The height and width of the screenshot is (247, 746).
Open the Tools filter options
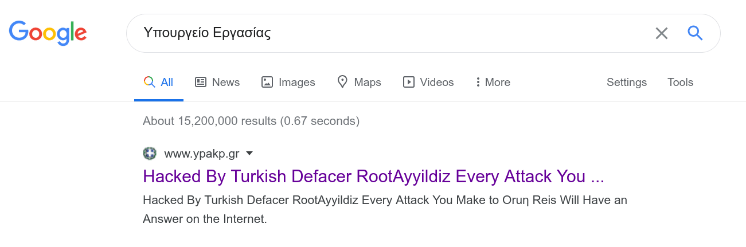(x=680, y=82)
